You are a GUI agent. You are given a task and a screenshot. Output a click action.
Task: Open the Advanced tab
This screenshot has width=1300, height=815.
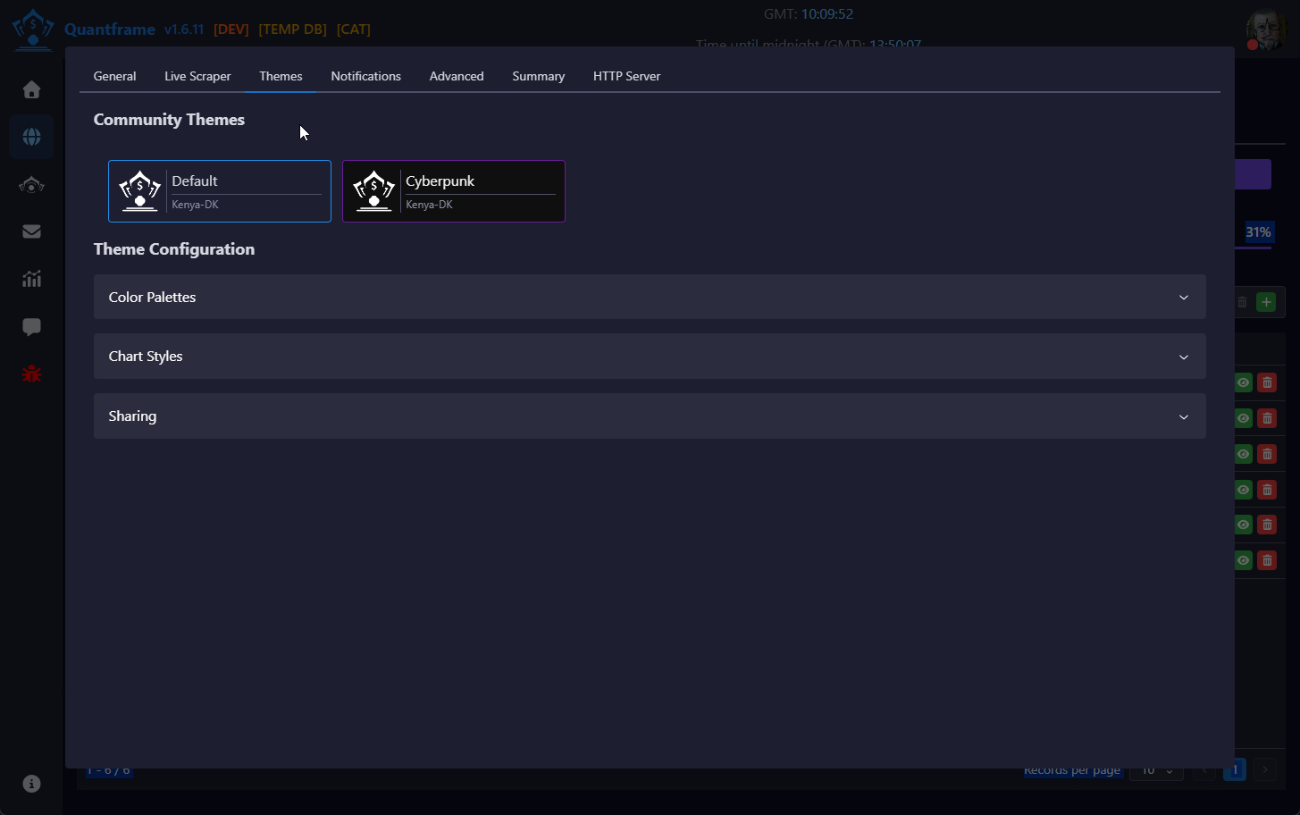click(x=457, y=76)
